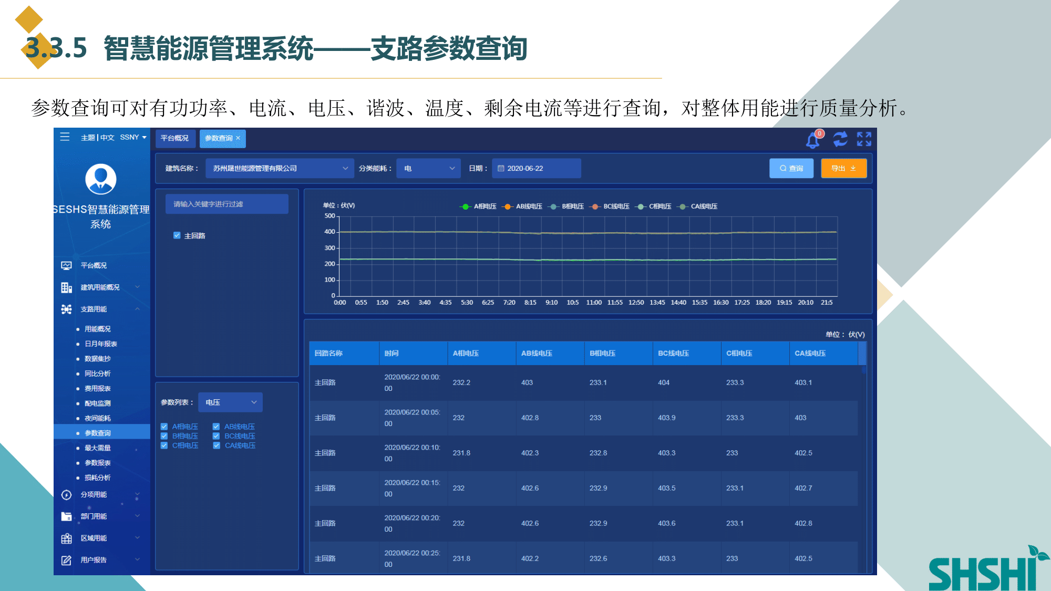Enter fullscreen with the expand icon
This screenshot has height=591, width=1051.
pyautogui.click(x=864, y=139)
